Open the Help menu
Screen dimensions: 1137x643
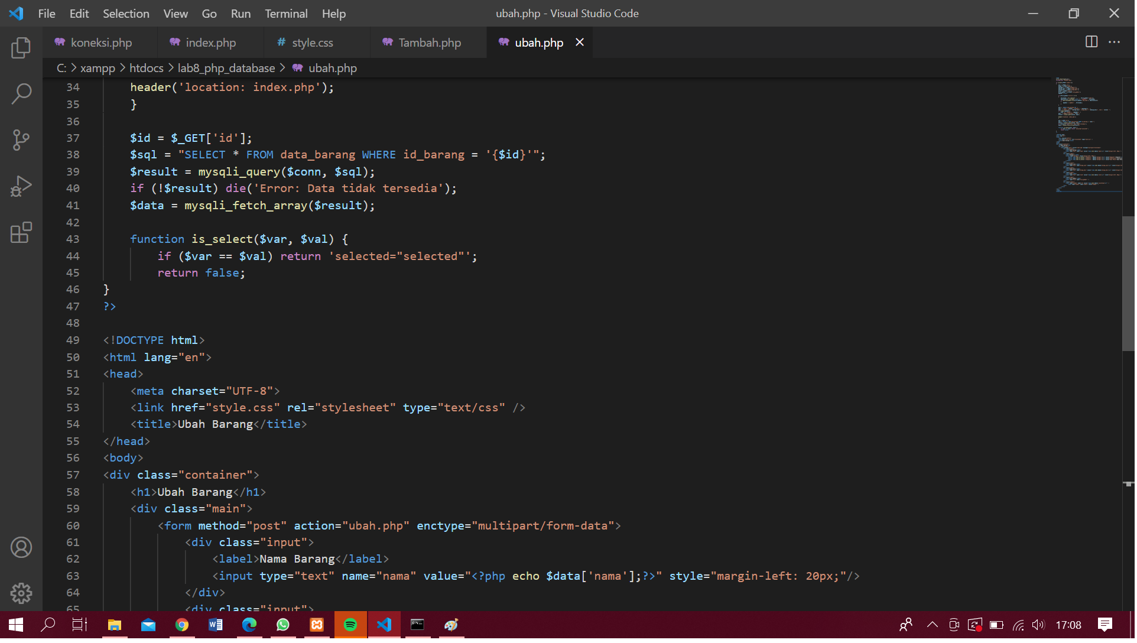point(334,14)
